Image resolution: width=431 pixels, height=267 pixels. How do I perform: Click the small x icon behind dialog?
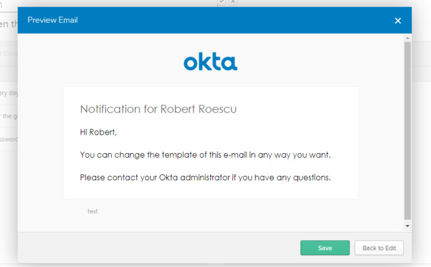click(233, 2)
